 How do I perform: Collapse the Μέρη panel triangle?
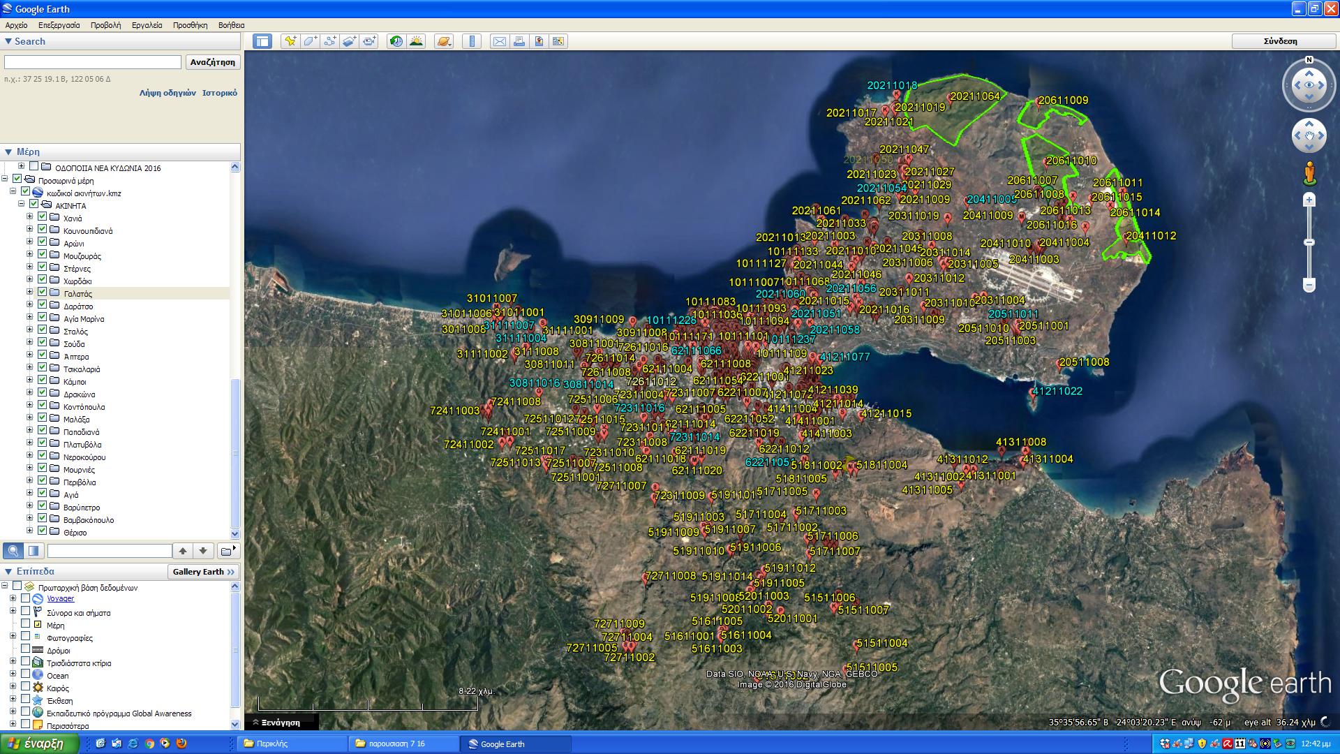(8, 151)
